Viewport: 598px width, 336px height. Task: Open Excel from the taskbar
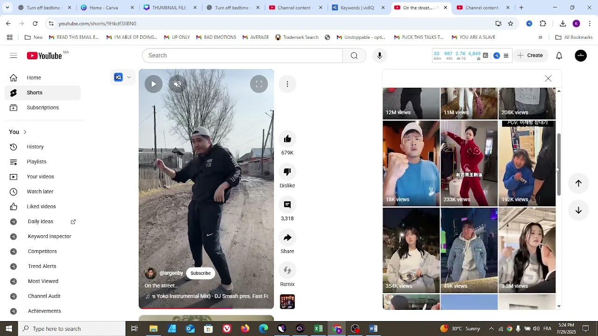pos(318,329)
